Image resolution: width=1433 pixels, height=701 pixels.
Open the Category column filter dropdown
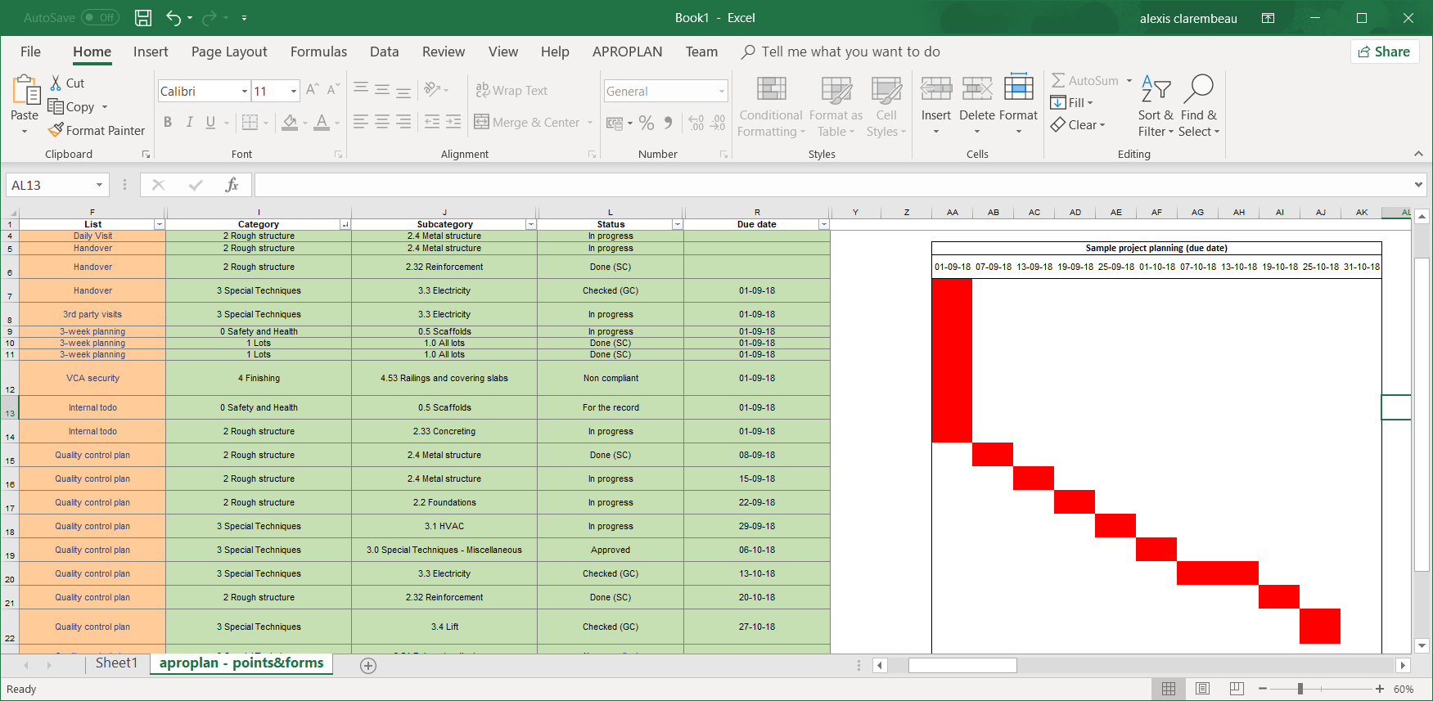pos(345,224)
